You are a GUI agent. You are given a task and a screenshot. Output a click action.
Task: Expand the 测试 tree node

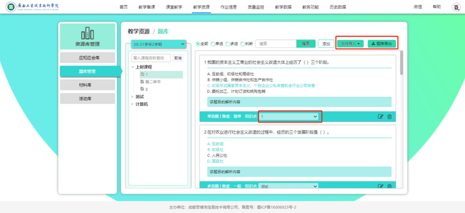click(x=132, y=97)
